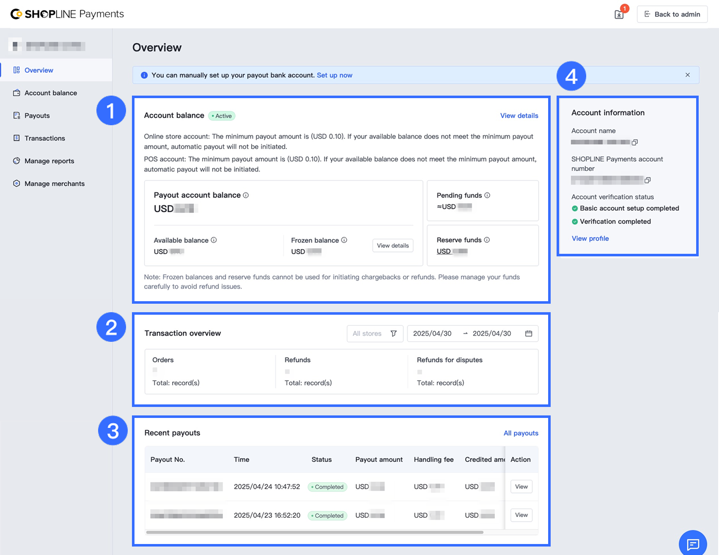Viewport: 719px width, 555px height.
Task: Click the Reserve funds USD amount link
Action: tap(452, 251)
